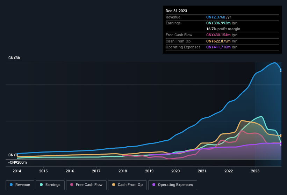Image resolution: width=287 pixels, height=195 pixels.
Task: Click the CN¥0 y-axis label
Action: pos(13,155)
